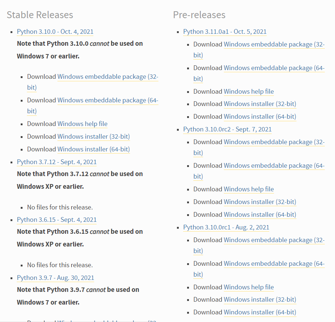The width and height of the screenshot is (335, 322).
Task: Open the Python 3.11.0a1 pre-release link
Action: point(225,32)
